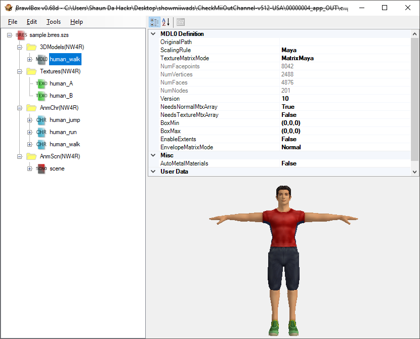This screenshot has height=339, width=420.
Task: Click the CHR icon for human_jump
Action: 41,120
